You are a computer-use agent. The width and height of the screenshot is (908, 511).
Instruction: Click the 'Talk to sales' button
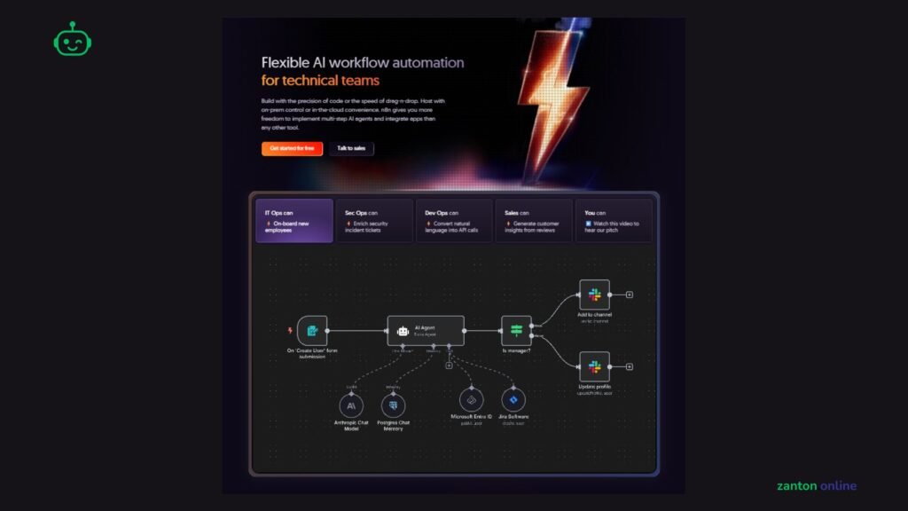(x=351, y=148)
